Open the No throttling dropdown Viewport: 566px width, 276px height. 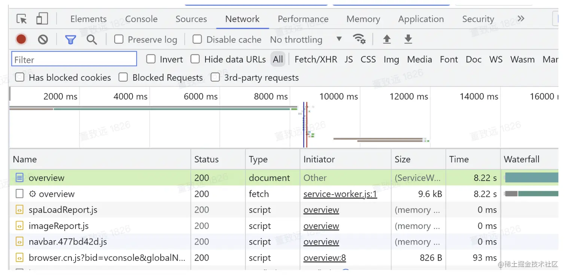pos(305,40)
